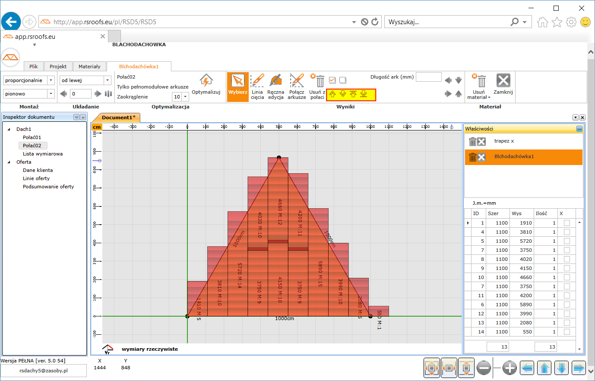The height and width of the screenshot is (381, 595).
Task: Collapse the Dach1 tree node
Action: (x=9, y=129)
